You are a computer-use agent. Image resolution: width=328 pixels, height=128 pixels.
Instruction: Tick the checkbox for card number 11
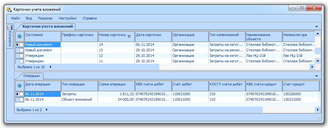point(22,61)
